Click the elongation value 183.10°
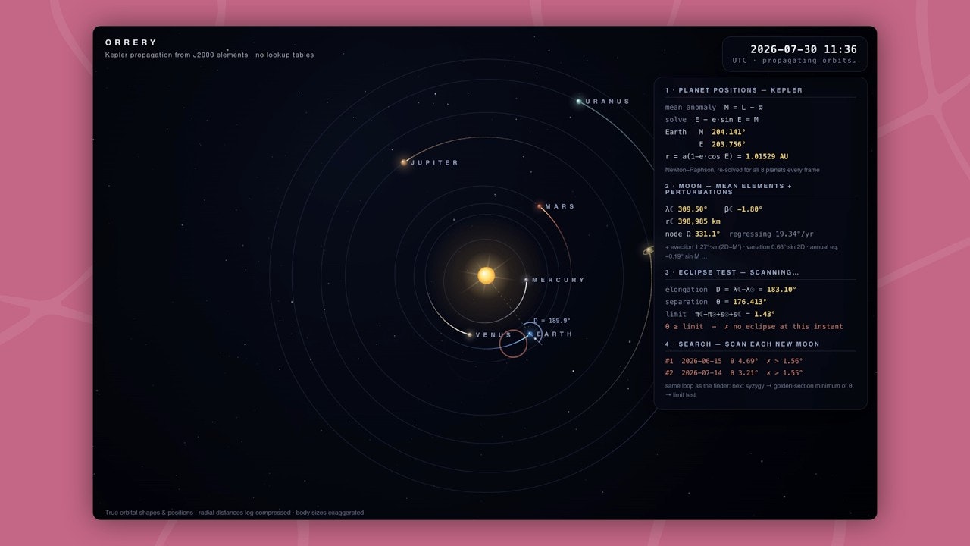The image size is (970, 546). (781, 290)
